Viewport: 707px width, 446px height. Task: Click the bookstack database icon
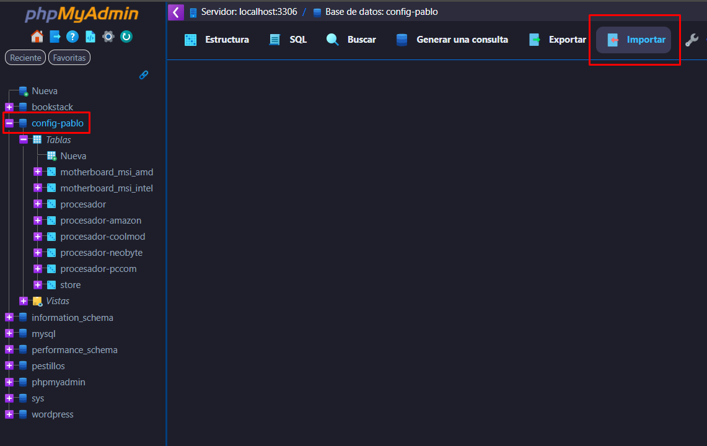pos(23,107)
